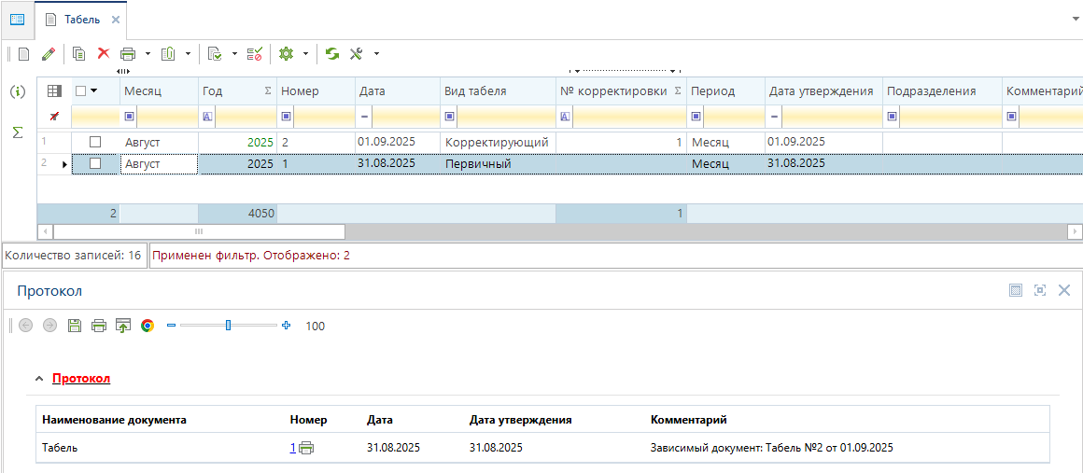Select the Табель tab
Screen dimensions: 1083x473
pyautogui.click(x=81, y=20)
